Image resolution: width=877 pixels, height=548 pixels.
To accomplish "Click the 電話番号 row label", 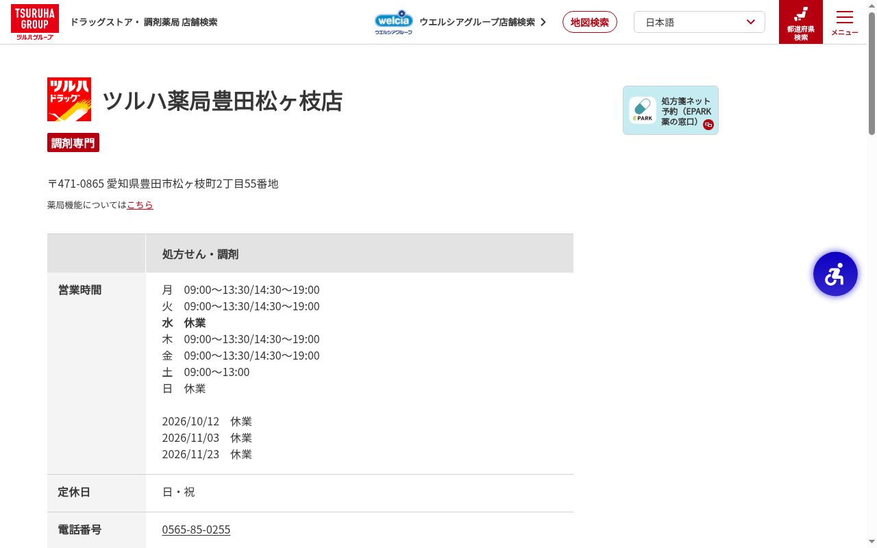I will click(80, 530).
